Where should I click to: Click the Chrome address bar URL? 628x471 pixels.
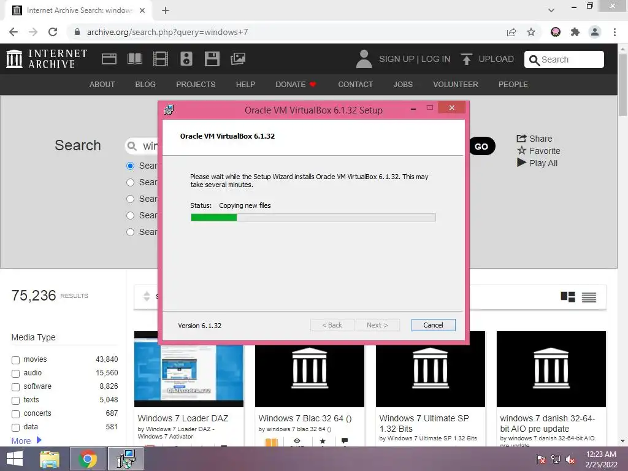tap(167, 32)
